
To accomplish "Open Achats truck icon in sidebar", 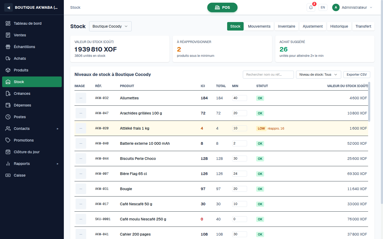I will [x=8, y=58].
